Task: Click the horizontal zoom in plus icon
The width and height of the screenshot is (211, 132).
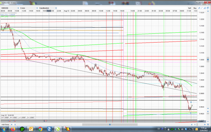Action: [205, 125]
